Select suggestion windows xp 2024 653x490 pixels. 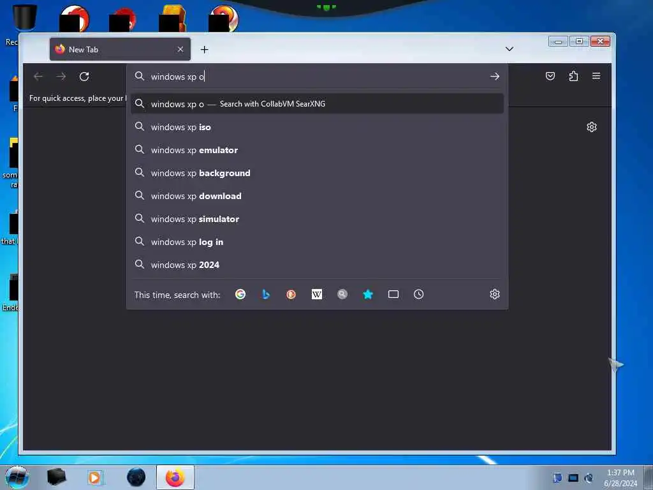317,265
